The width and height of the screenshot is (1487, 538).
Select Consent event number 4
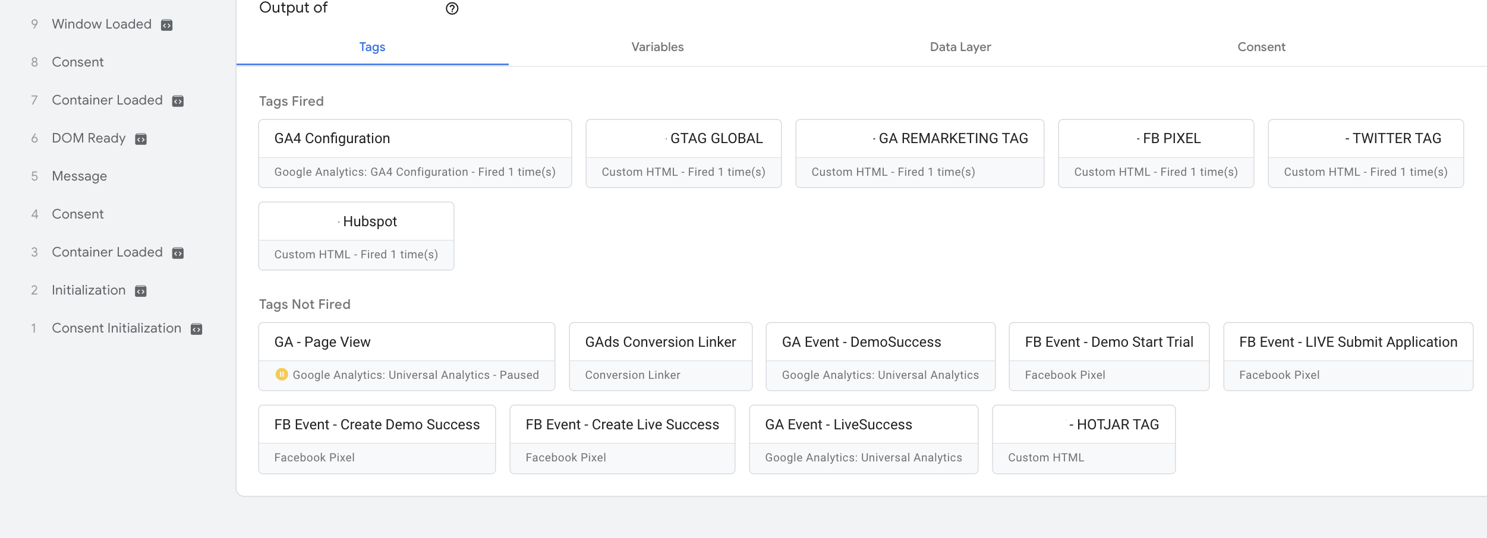pos(77,214)
